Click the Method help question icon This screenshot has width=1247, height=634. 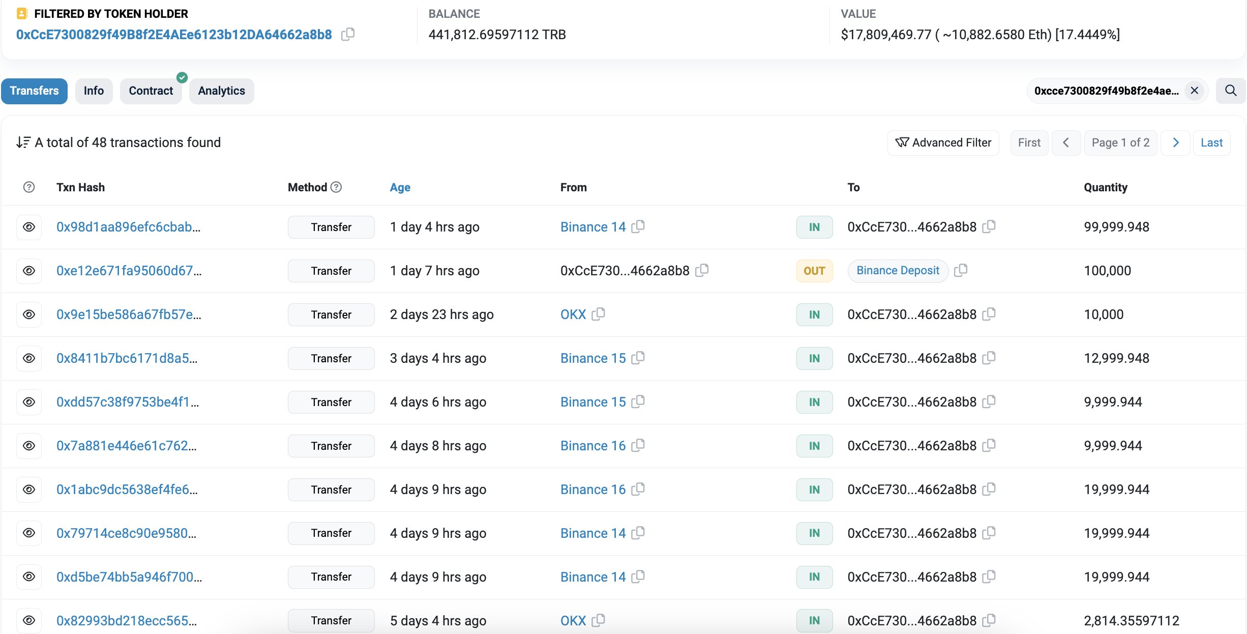[336, 187]
